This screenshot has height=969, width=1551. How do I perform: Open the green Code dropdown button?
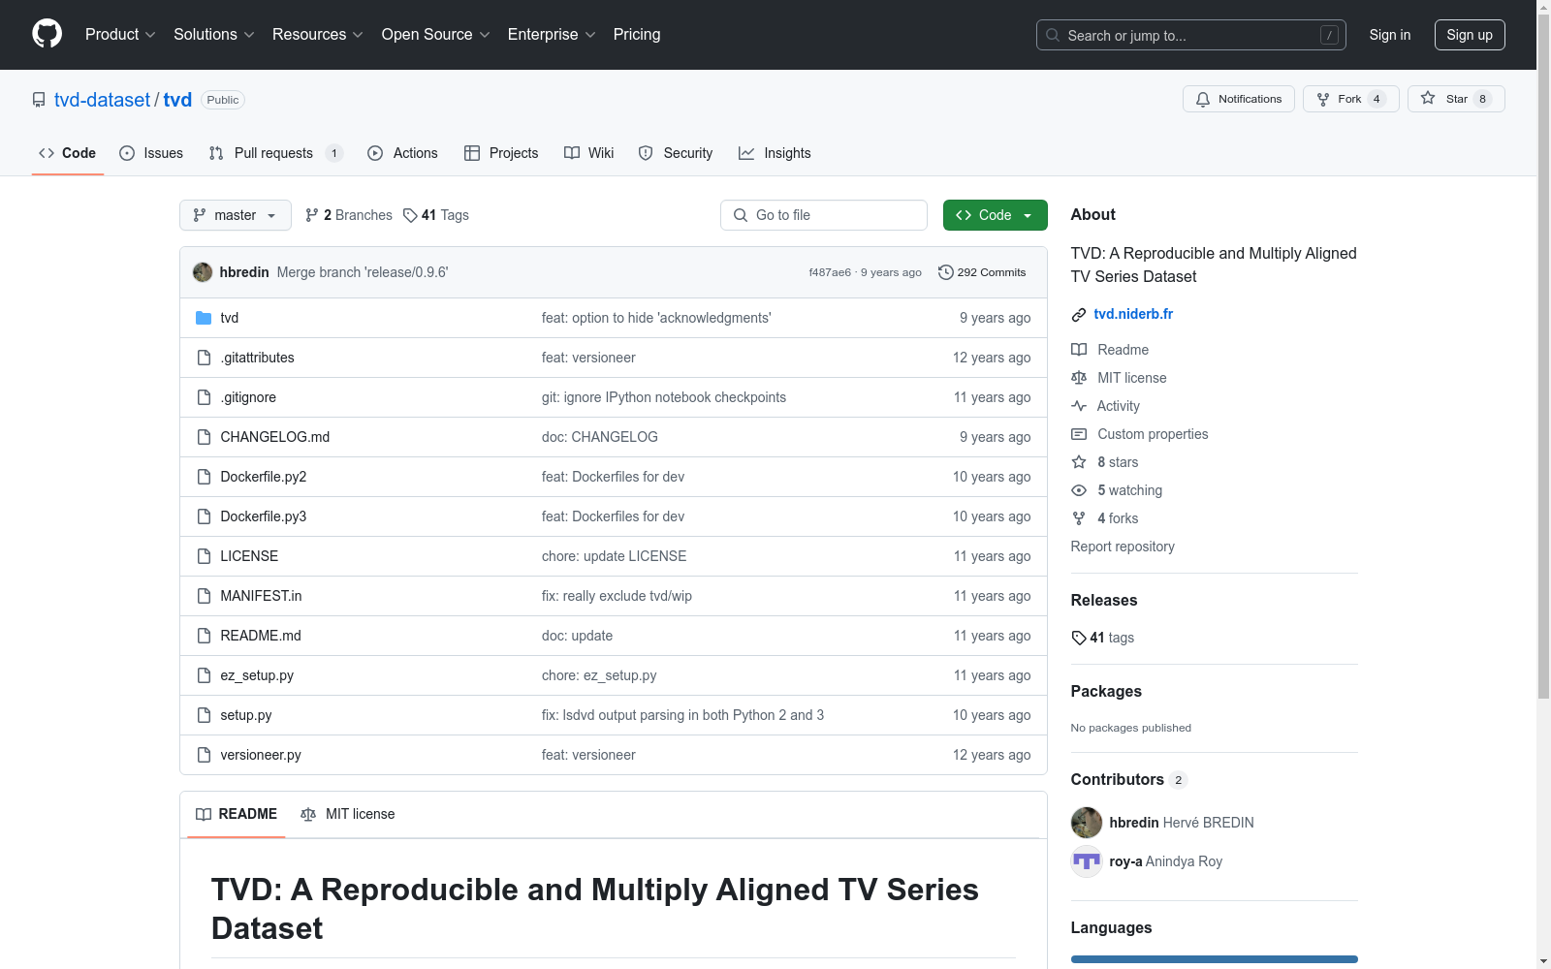(x=995, y=215)
